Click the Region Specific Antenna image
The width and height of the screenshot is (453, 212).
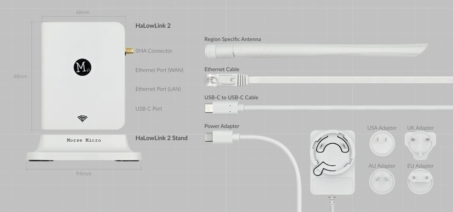(316, 51)
